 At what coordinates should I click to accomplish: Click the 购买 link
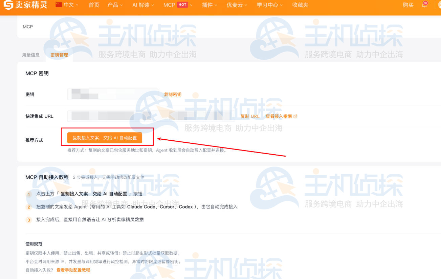(408, 5)
